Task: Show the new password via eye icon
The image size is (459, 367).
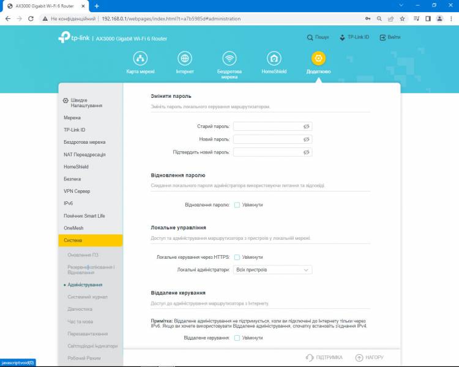Action: coord(306,139)
